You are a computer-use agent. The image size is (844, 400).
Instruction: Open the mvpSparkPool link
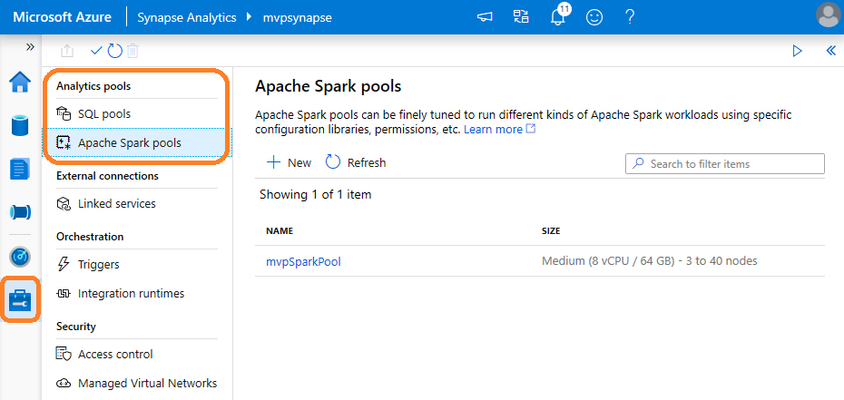point(303,261)
